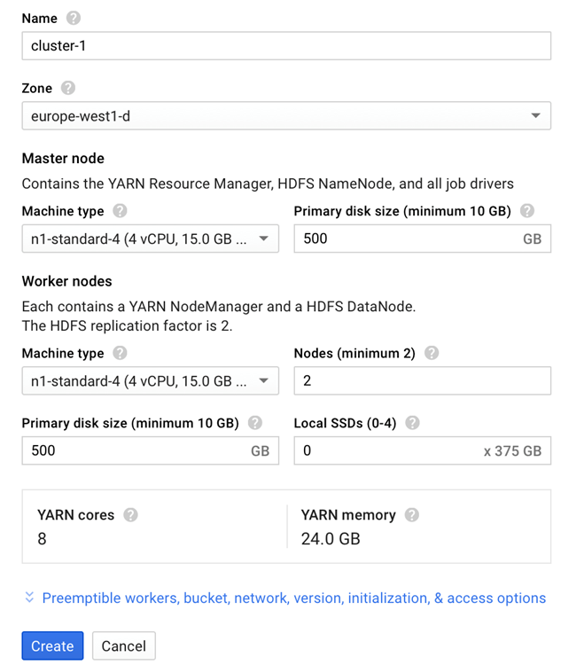The height and width of the screenshot is (665, 584).
Task: Show help for Master Primary disk size
Action: [527, 211]
